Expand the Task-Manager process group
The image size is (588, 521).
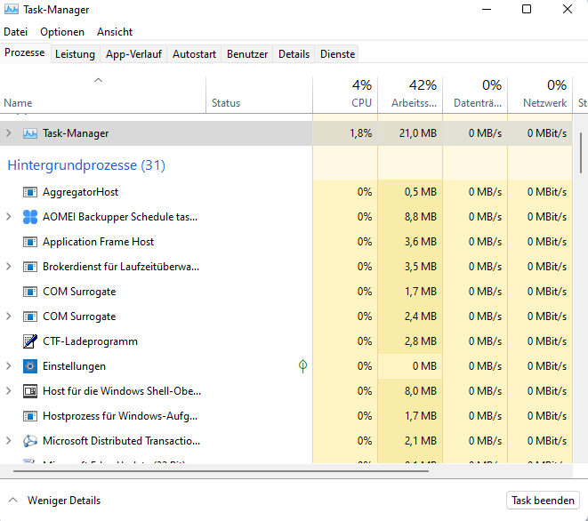tap(9, 133)
